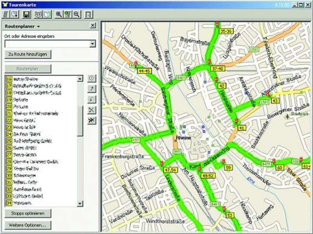Click the clock button beside the stop list

point(92,78)
